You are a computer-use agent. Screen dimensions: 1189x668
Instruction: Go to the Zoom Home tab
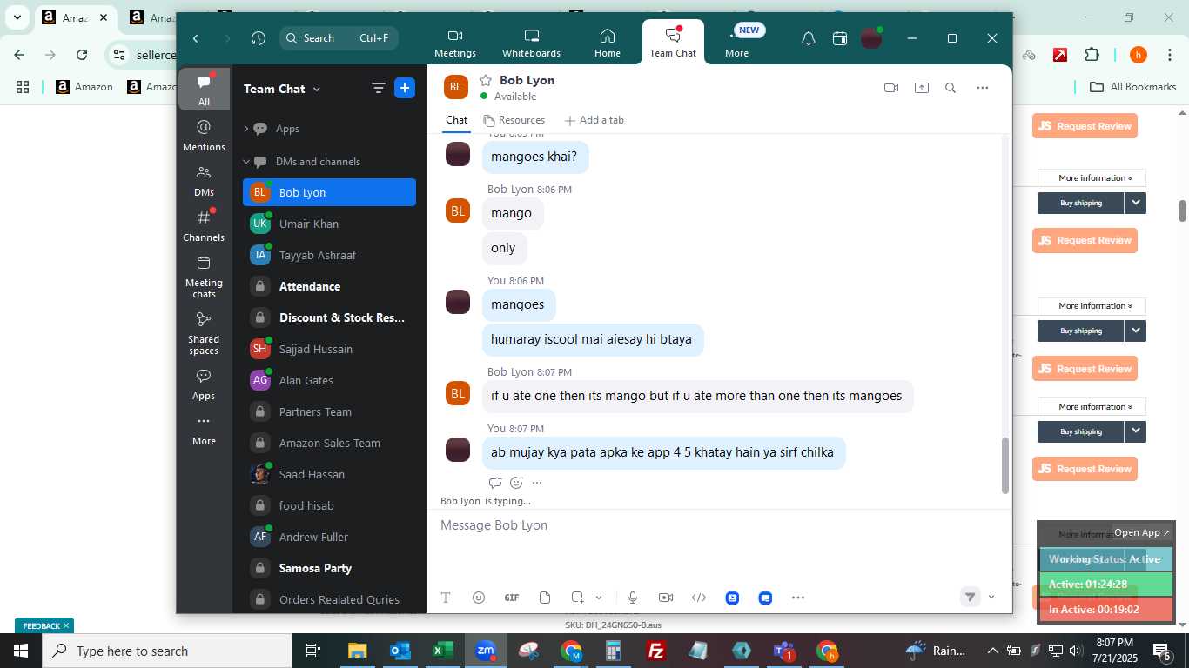(x=608, y=43)
